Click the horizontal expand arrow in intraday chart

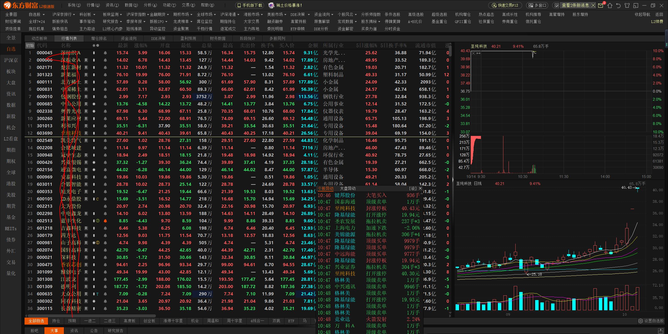(x=478, y=53)
